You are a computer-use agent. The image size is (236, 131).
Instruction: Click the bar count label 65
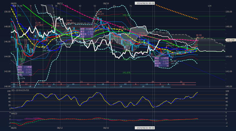coord(114,6)
